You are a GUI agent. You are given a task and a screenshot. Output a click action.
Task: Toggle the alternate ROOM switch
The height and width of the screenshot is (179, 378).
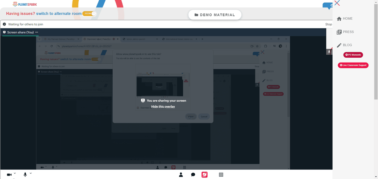(89, 14)
